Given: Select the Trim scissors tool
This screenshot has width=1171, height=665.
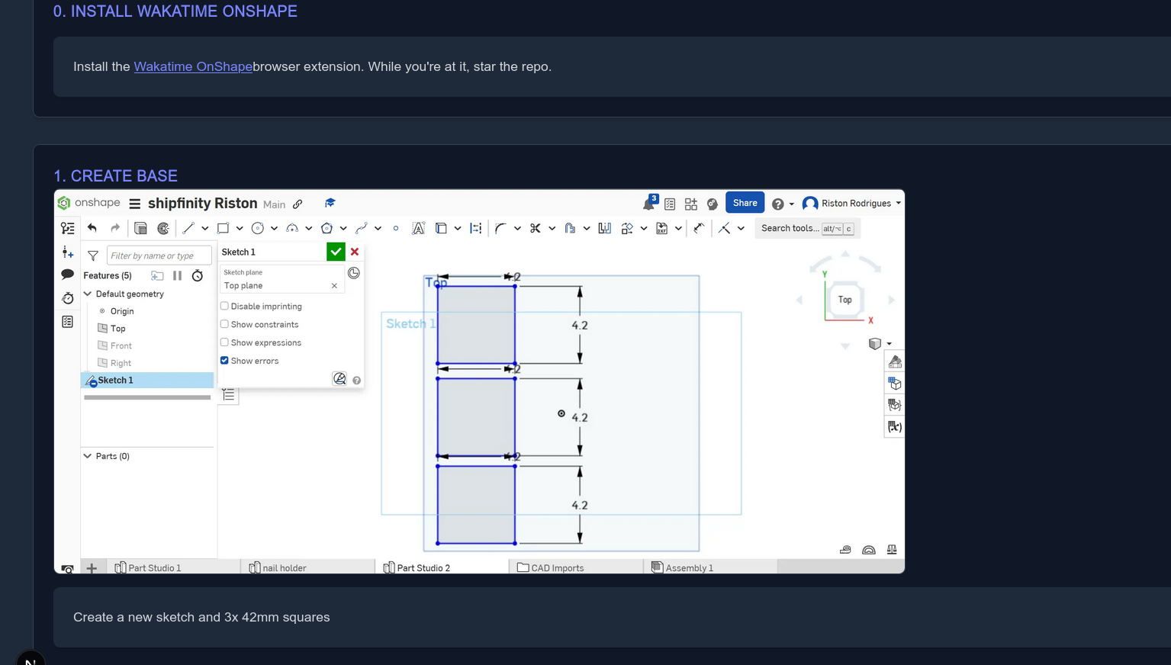Looking at the screenshot, I should tap(536, 228).
